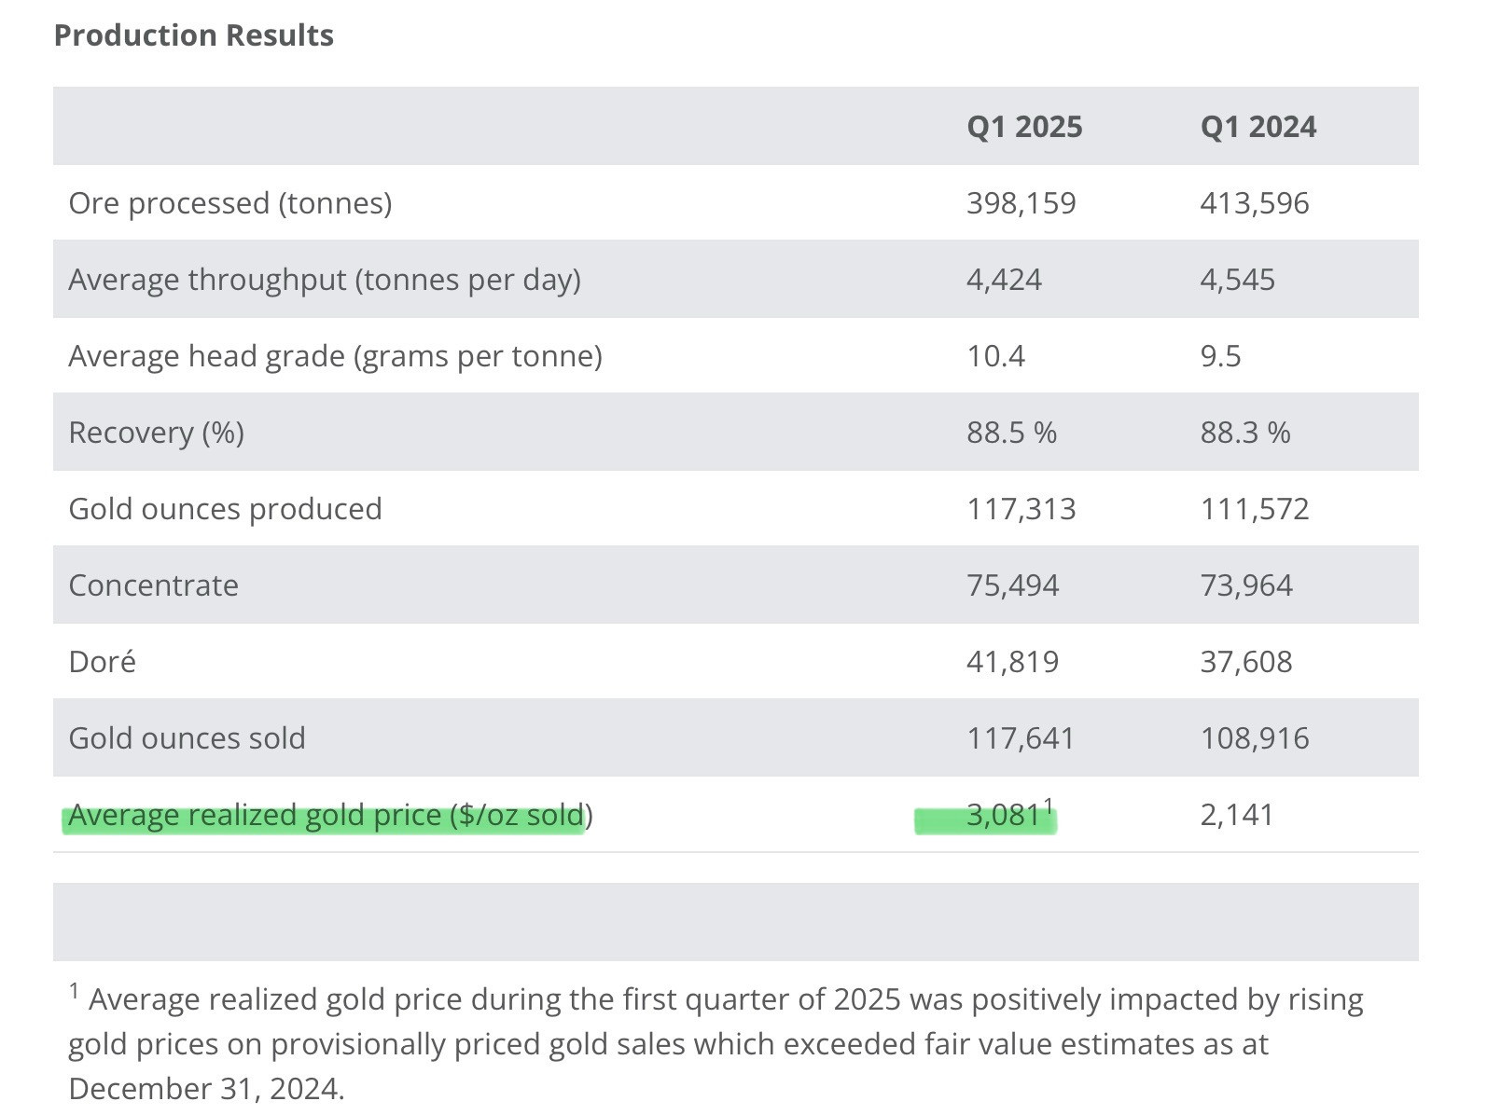
Task: Select the 111,572 gold produced value
Action: click(1254, 509)
